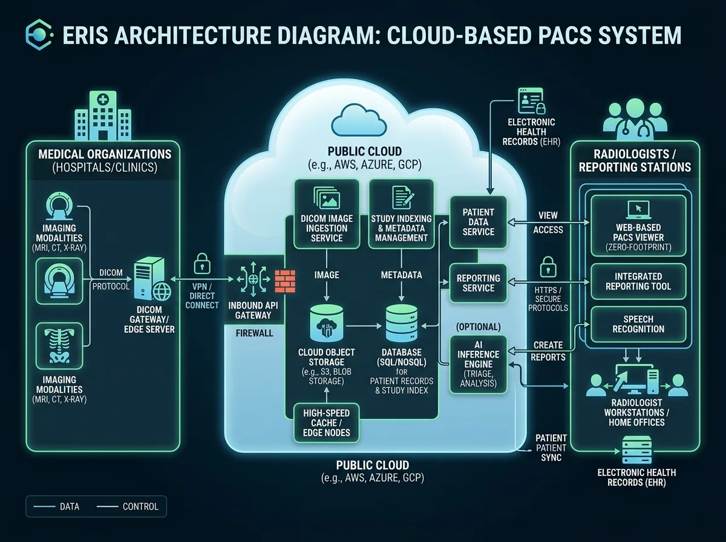Image resolution: width=726 pixels, height=542 pixels.
Task: Open the DICOM Image Ingestion Service box
Action: tap(327, 214)
